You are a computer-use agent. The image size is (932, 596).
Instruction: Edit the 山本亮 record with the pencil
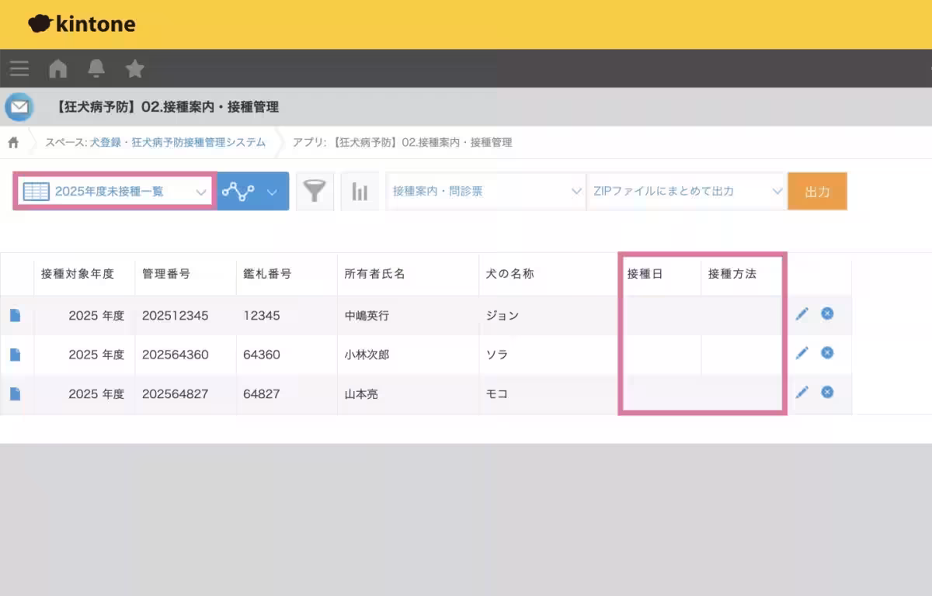[802, 392]
